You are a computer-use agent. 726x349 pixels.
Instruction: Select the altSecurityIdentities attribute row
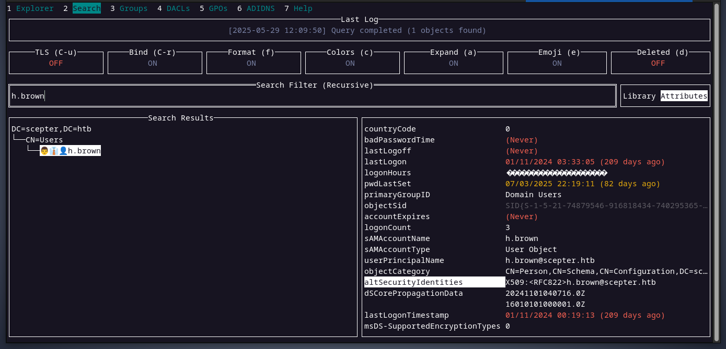tap(413, 282)
